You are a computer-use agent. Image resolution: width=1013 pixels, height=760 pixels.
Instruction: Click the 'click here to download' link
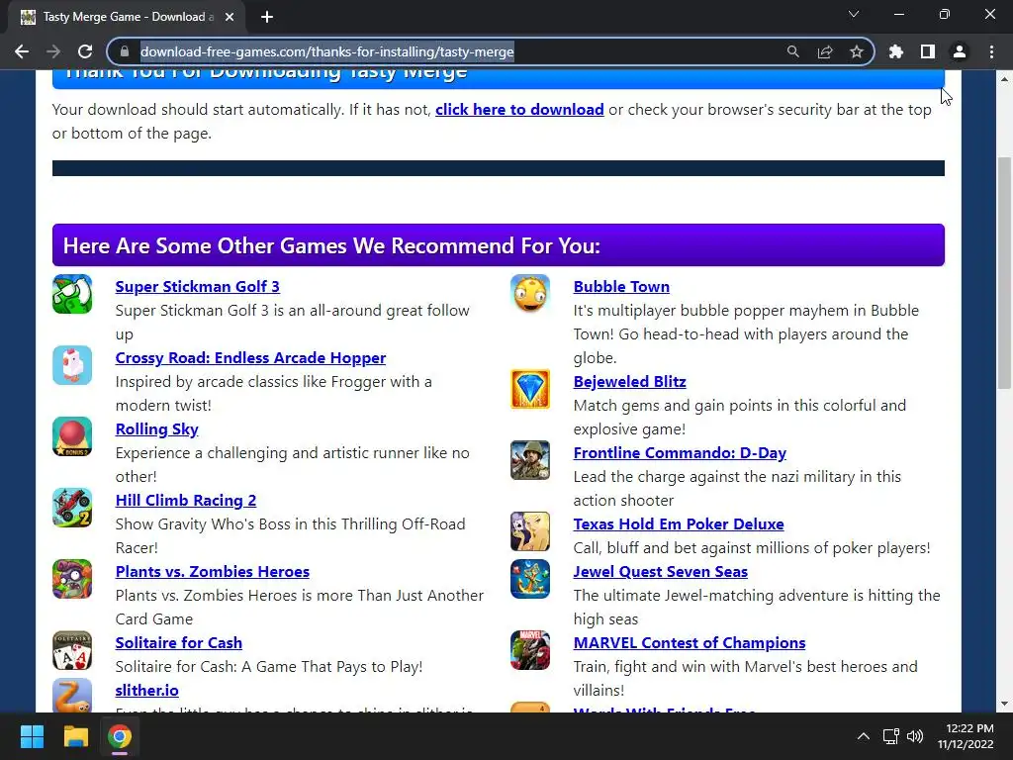[x=519, y=109]
